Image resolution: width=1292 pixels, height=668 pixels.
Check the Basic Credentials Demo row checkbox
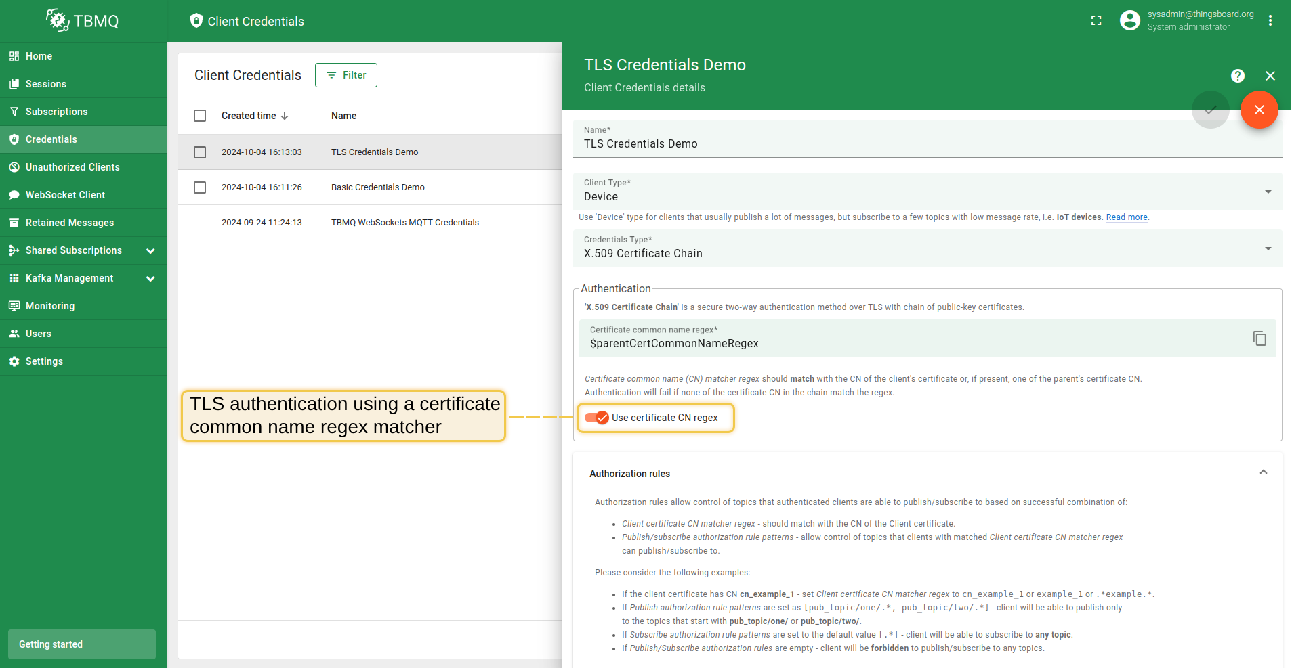click(200, 187)
